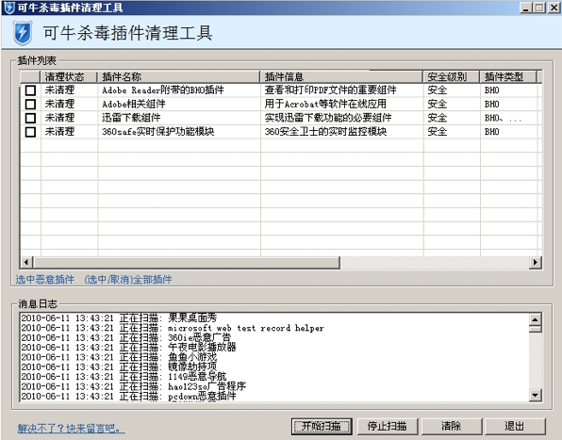
Task: Click the small title bar shield icon
Action: tap(9, 8)
